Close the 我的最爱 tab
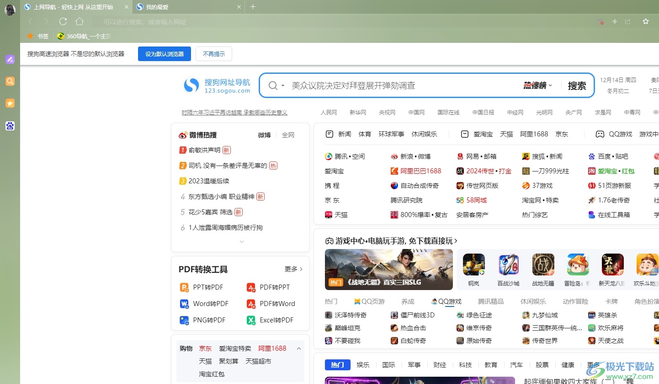The height and width of the screenshot is (384, 659). coord(239,7)
